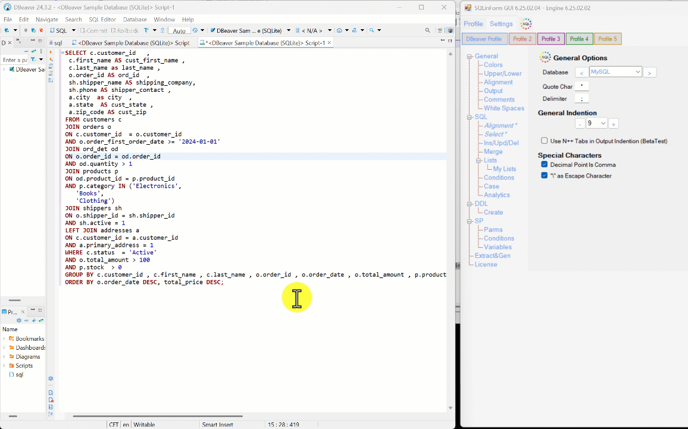Expand the Bookmarks folder

(x=4, y=338)
